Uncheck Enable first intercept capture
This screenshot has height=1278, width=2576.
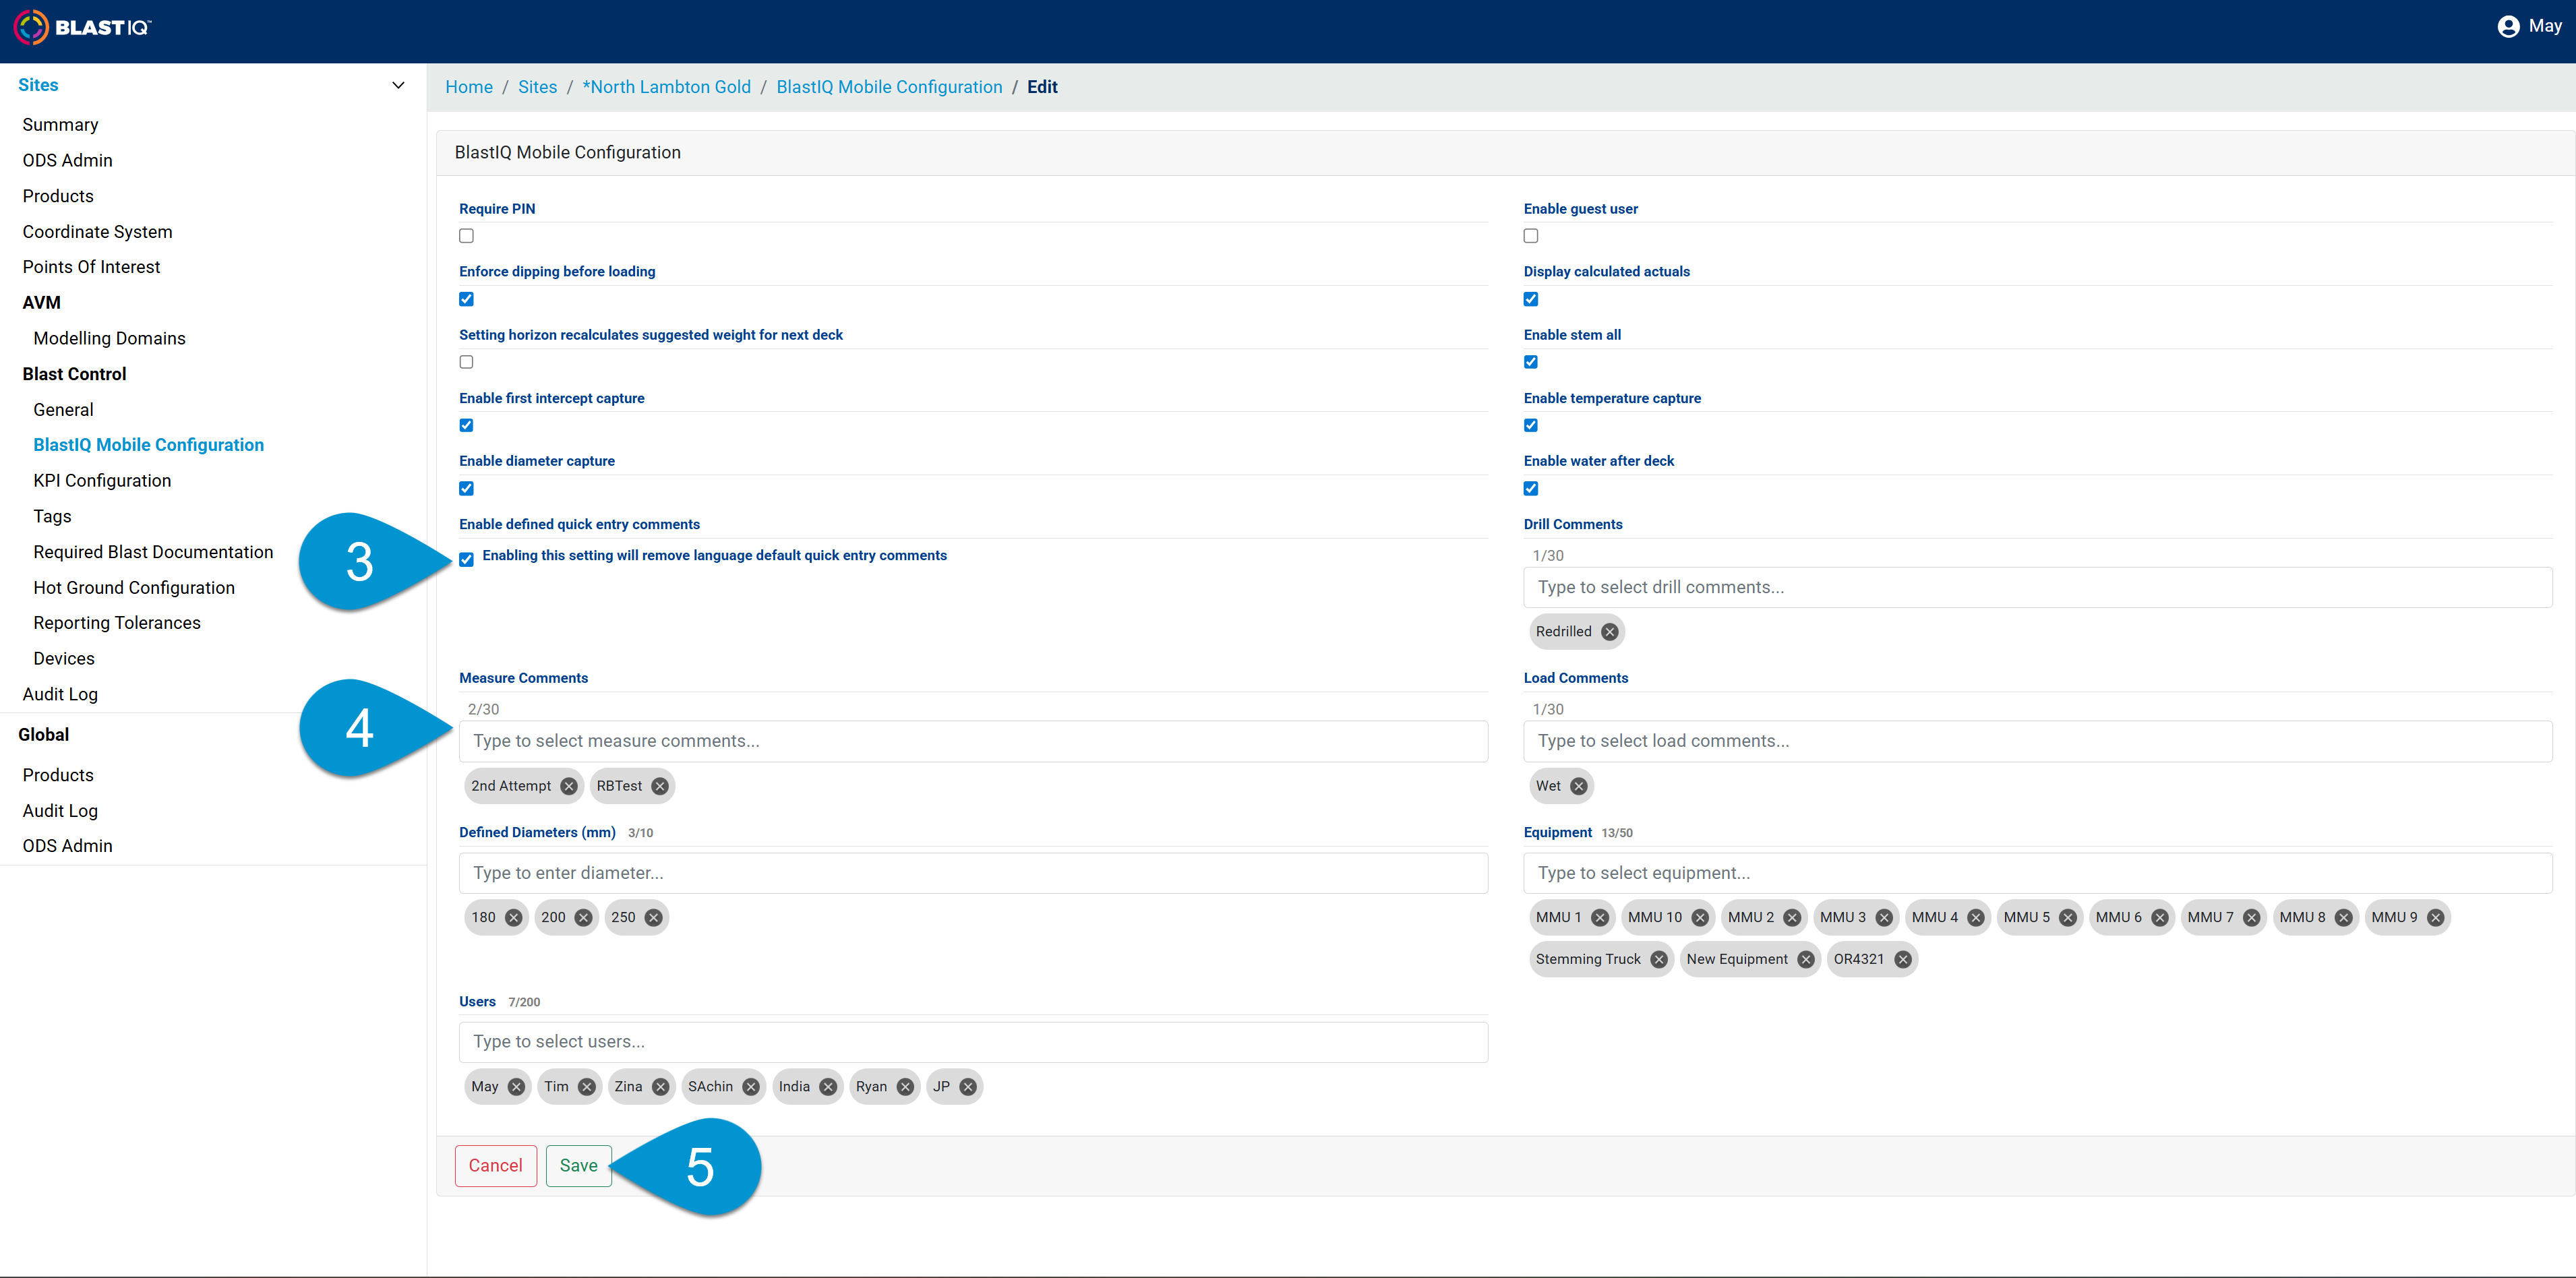pyautogui.click(x=466, y=425)
